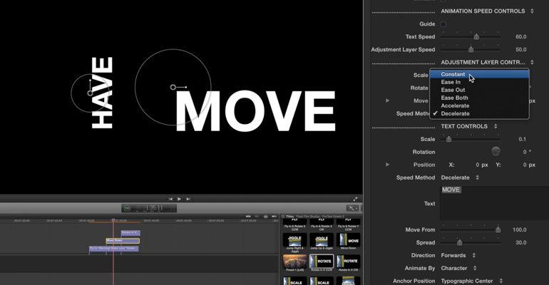Open the Animate By Character dropdown
Image resolution: width=549 pixels, height=285 pixels.
click(458, 268)
